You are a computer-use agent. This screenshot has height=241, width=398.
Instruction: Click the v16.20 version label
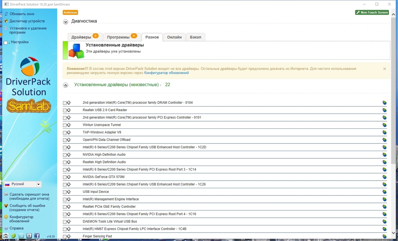(51, 236)
